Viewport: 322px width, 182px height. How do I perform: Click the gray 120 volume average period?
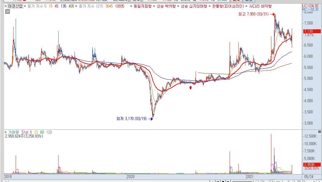tap(49, 132)
